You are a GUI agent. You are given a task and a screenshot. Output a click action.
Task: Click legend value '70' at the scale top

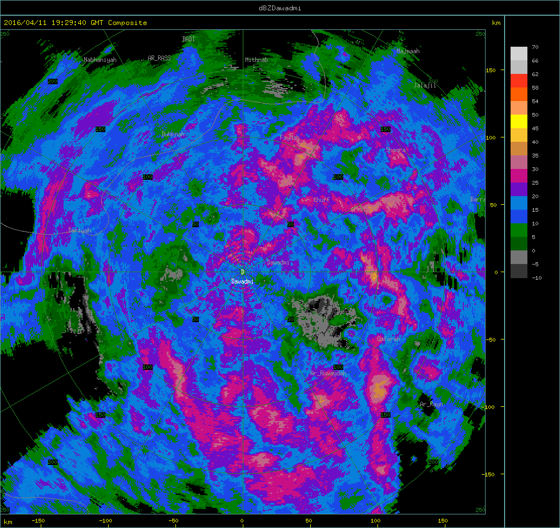[535, 47]
